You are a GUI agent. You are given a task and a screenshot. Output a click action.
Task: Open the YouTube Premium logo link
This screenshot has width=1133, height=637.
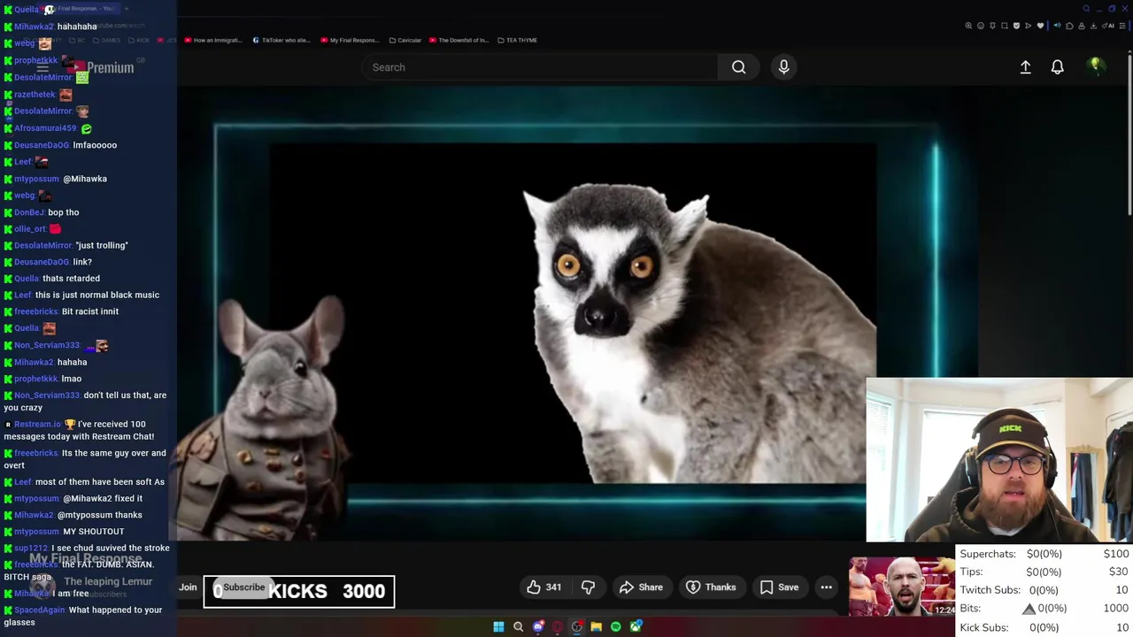click(99, 67)
